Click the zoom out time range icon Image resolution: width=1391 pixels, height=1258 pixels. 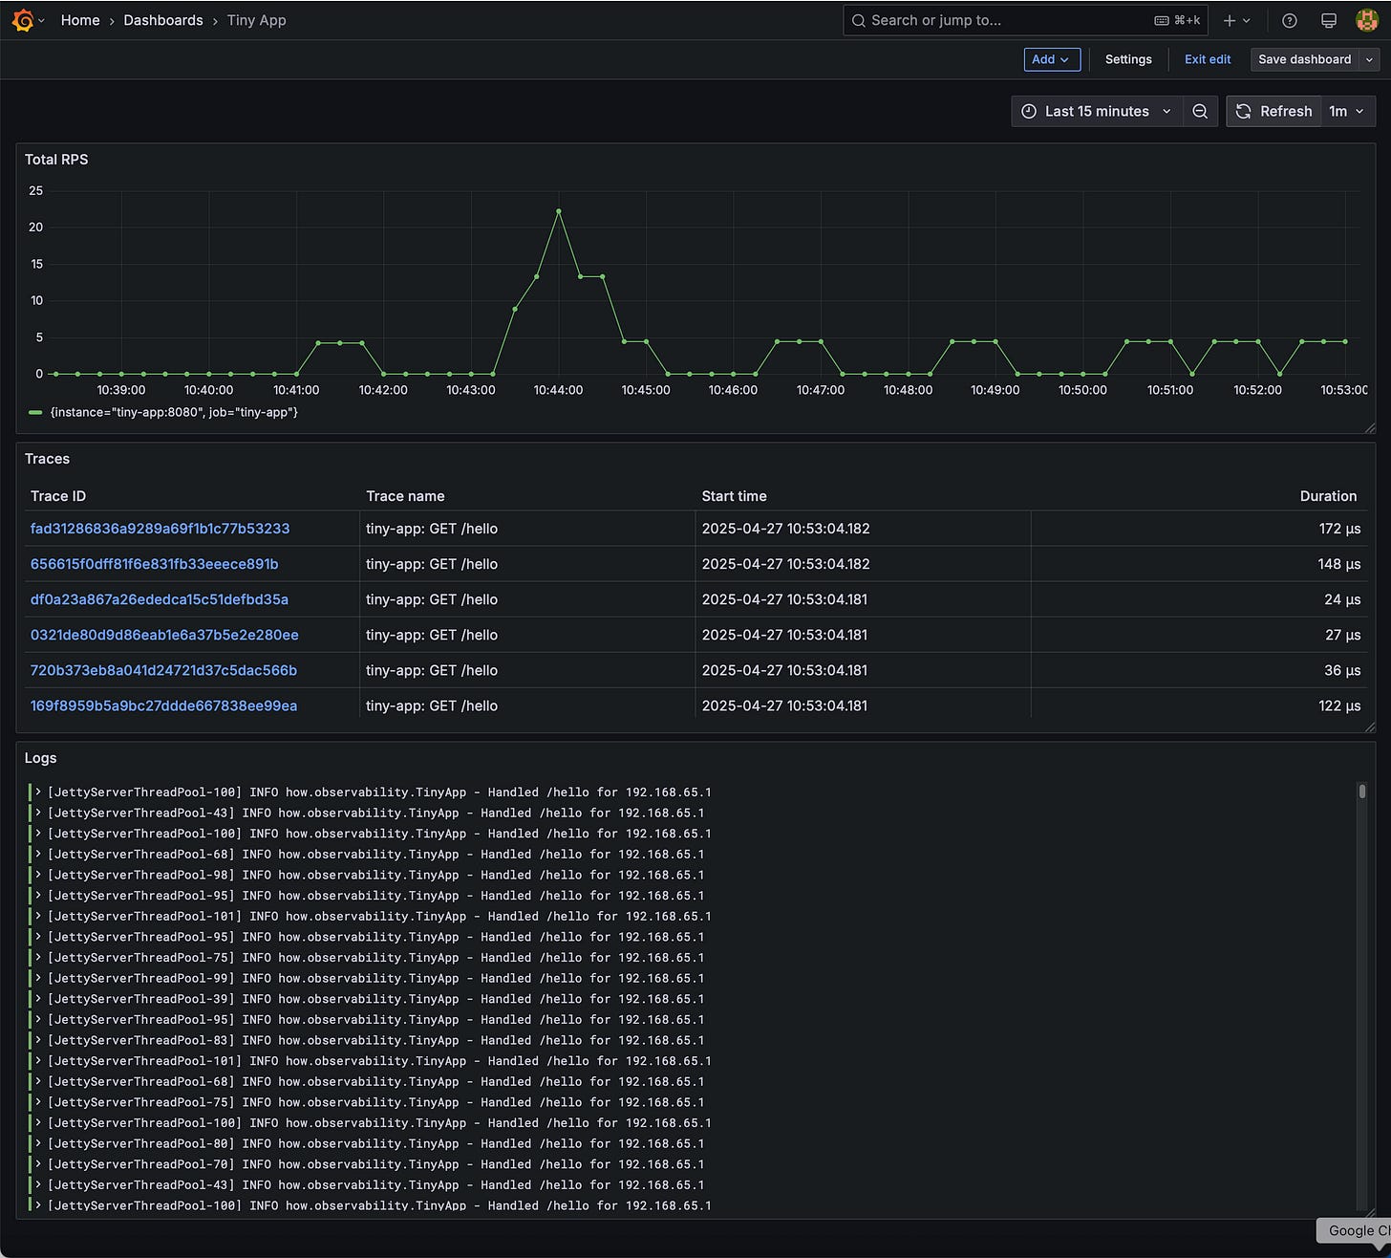click(x=1200, y=111)
